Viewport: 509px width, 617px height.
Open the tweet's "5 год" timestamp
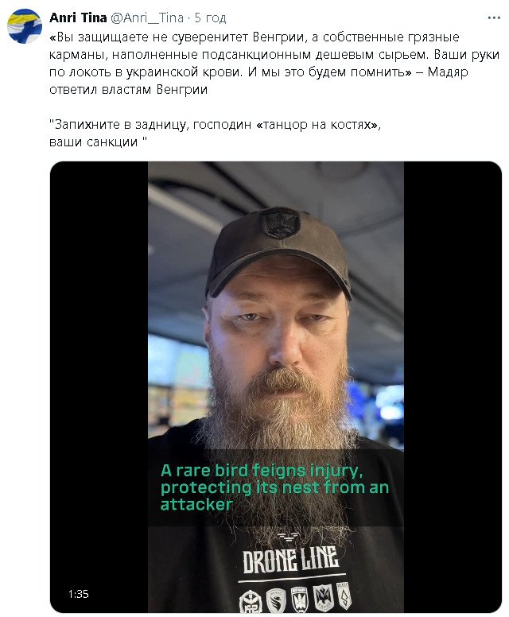210,17
